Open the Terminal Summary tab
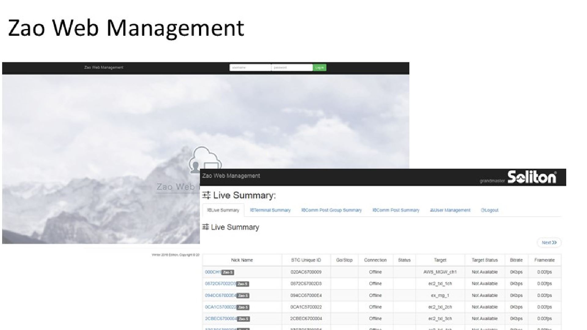The height and width of the screenshot is (330, 587). pos(270,210)
